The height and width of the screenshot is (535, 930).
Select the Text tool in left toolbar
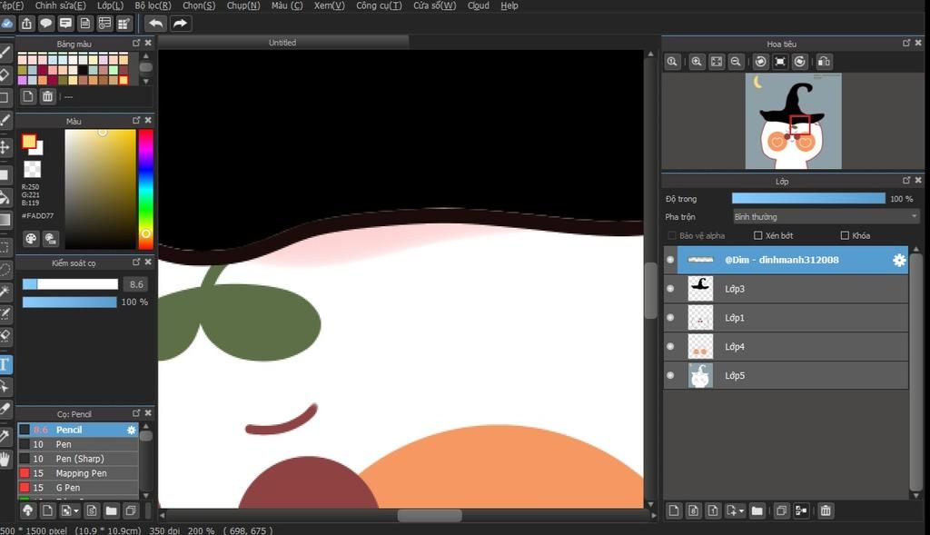click(x=5, y=365)
